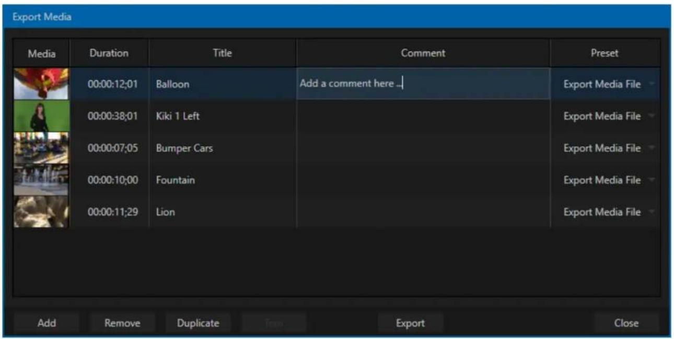Start the Export button
674x339 pixels.
tap(411, 323)
